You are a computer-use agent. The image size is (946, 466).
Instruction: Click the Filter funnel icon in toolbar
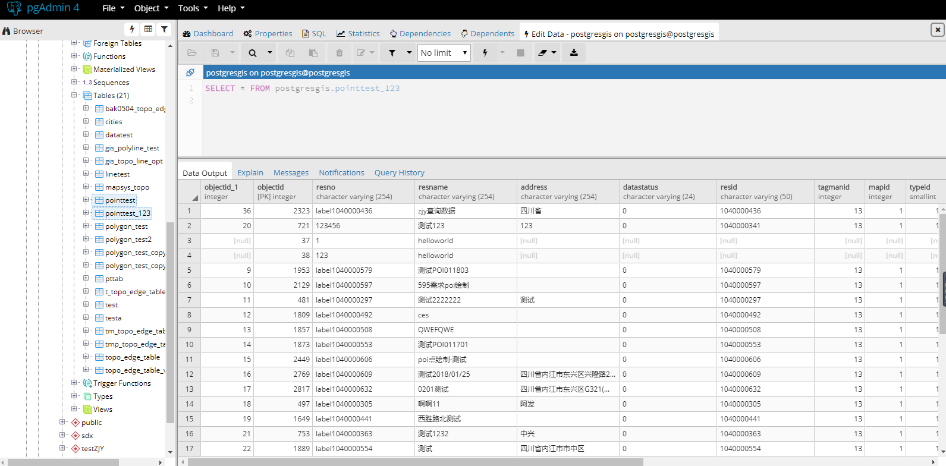tap(392, 53)
